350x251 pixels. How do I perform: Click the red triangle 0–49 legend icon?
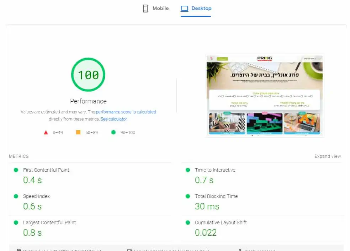(46, 132)
